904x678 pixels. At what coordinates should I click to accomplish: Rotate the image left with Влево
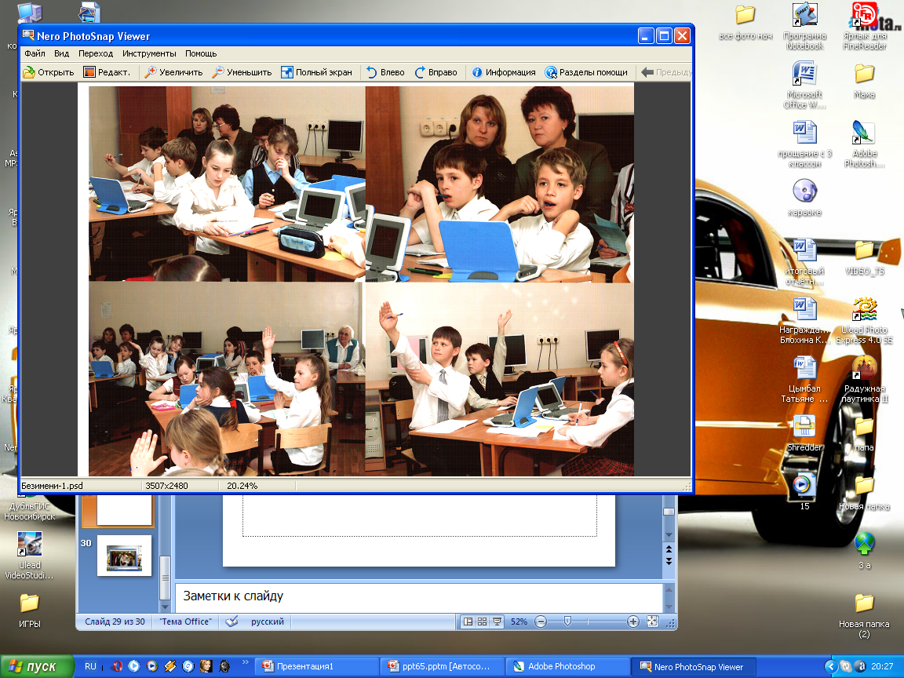(x=372, y=72)
